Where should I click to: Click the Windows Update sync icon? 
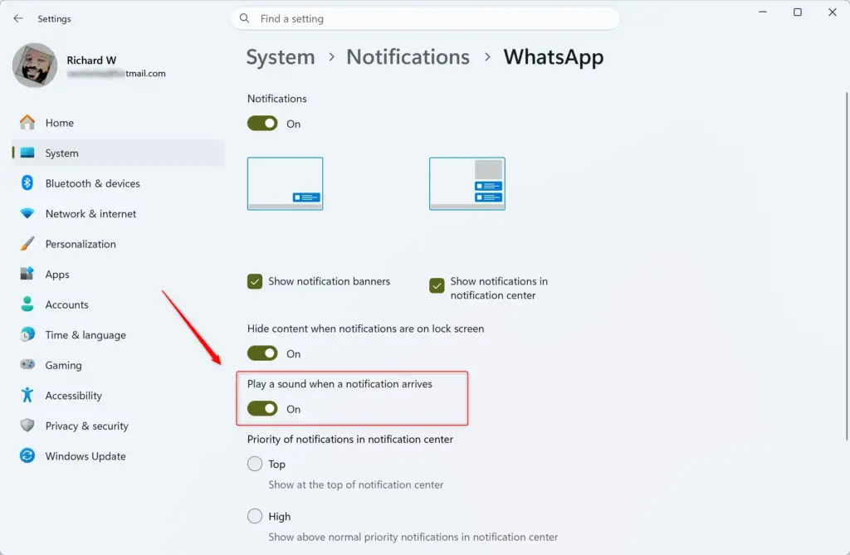27,455
